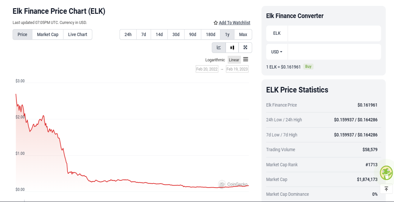This screenshot has width=394, height=202.
Task: Switch to Market Cap tab
Action: coord(48,34)
